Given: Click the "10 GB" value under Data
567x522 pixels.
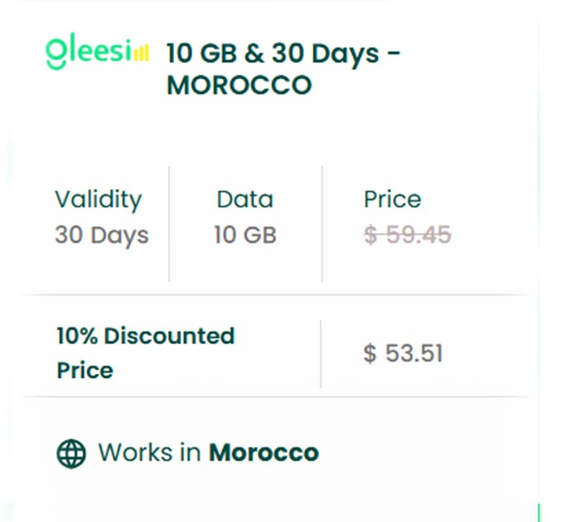Looking at the screenshot, I should [245, 235].
